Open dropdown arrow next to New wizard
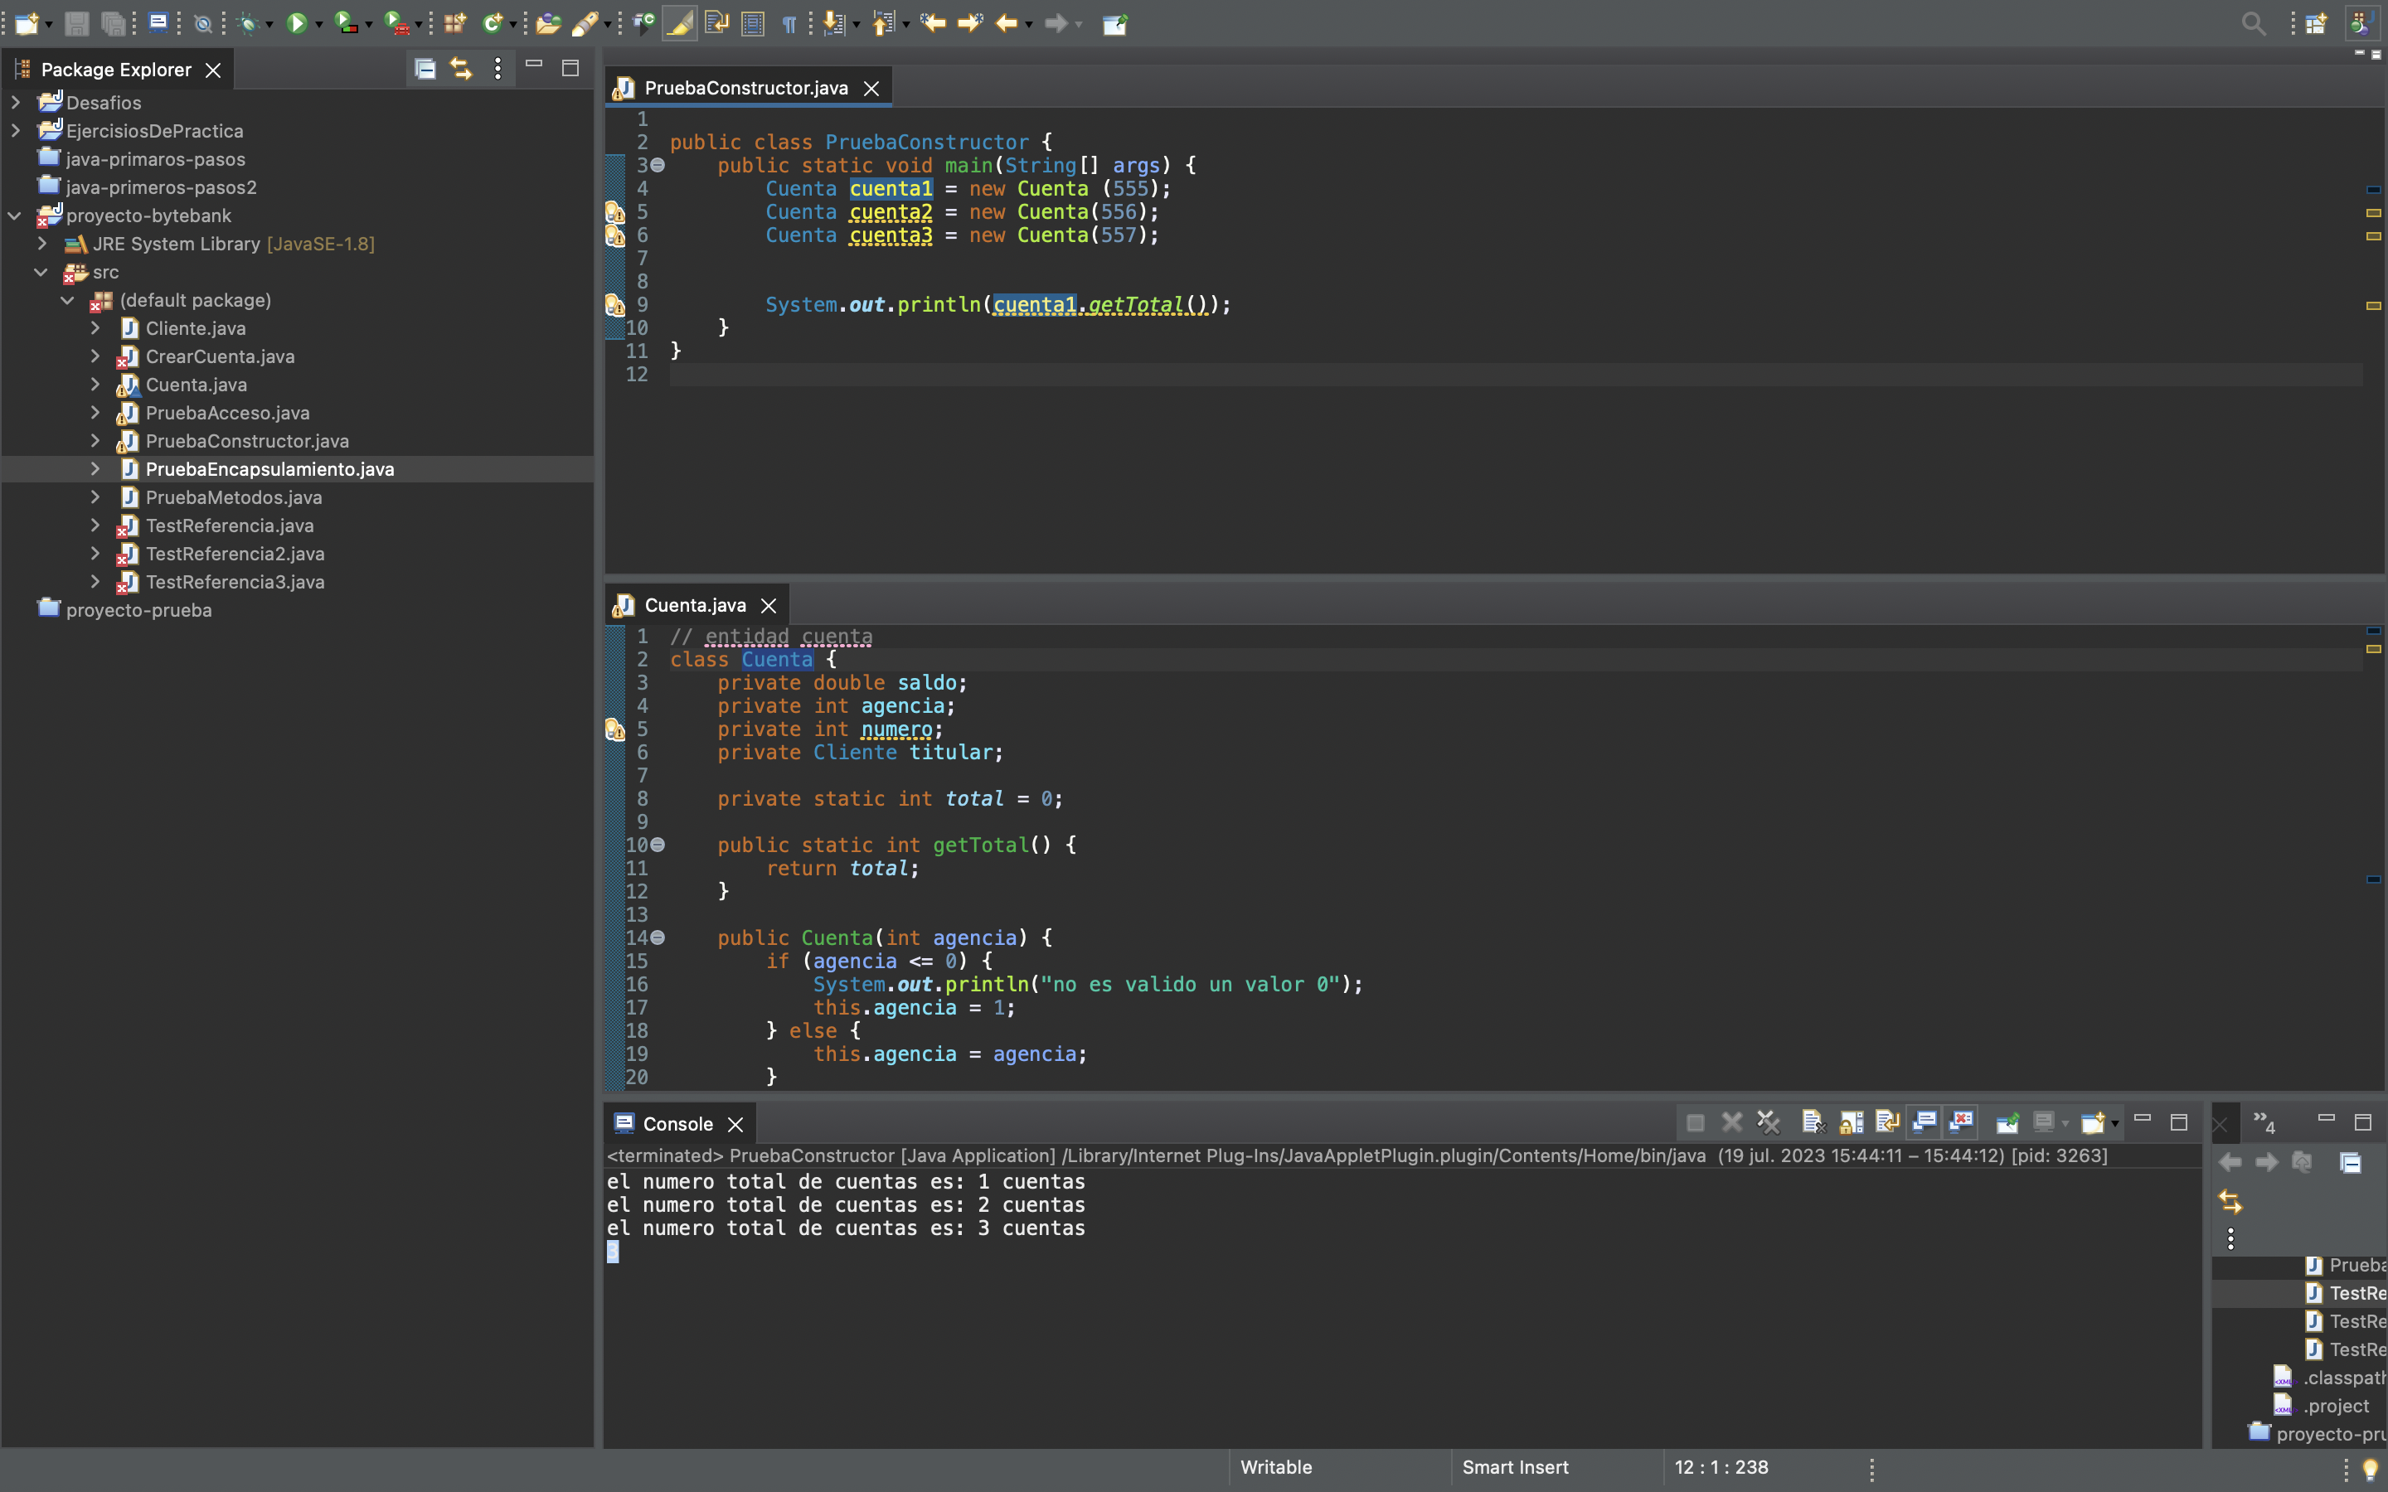Image resolution: width=2388 pixels, height=1492 pixels. click(x=48, y=25)
